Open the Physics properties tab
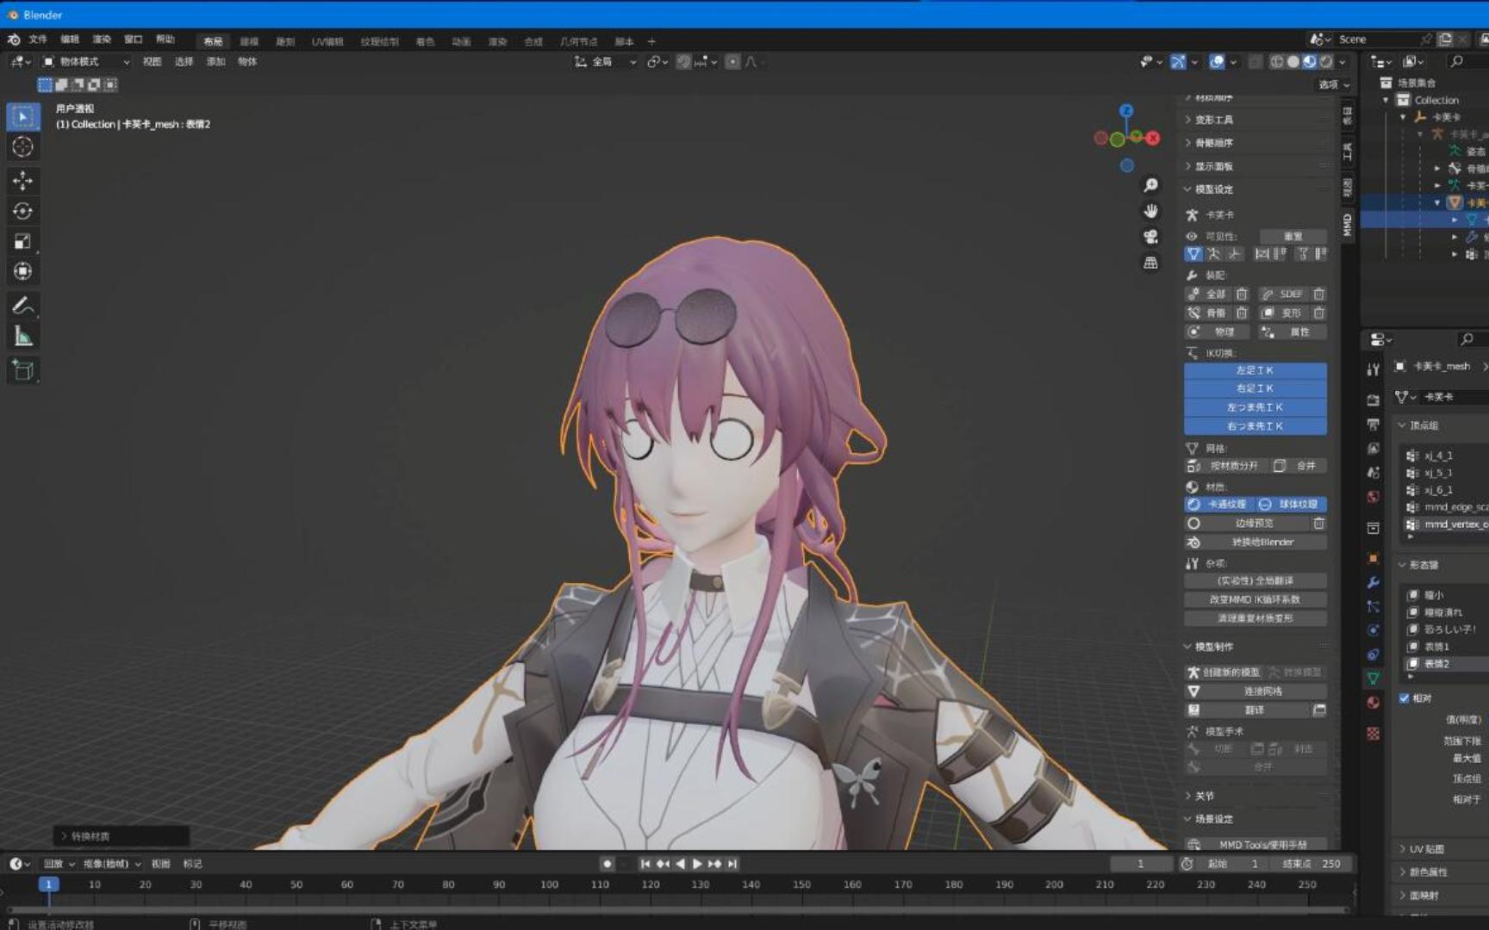 pos(1373,630)
